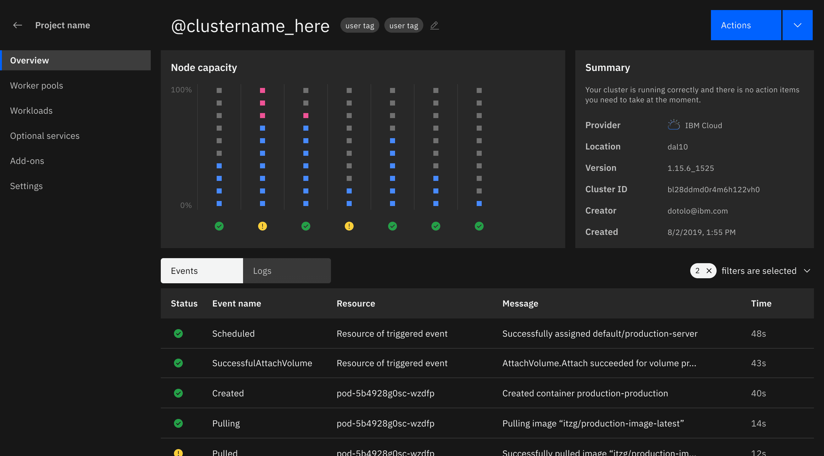Click the created date 8/2/2019, 1:55 PM
This screenshot has width=824, height=456.
[702, 232]
